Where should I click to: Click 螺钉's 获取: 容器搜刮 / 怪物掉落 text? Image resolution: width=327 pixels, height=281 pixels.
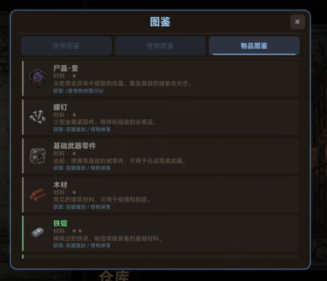(82, 129)
